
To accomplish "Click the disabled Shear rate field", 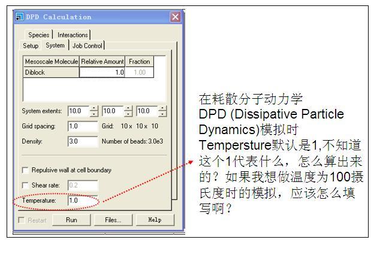I will click(x=83, y=186).
